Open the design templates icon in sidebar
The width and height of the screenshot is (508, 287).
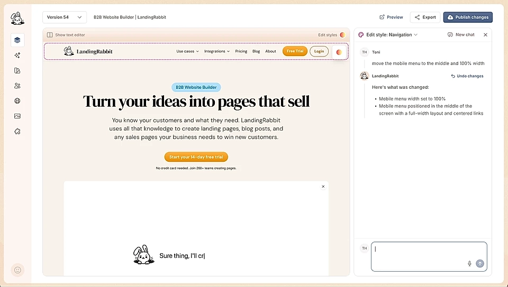pos(17,70)
